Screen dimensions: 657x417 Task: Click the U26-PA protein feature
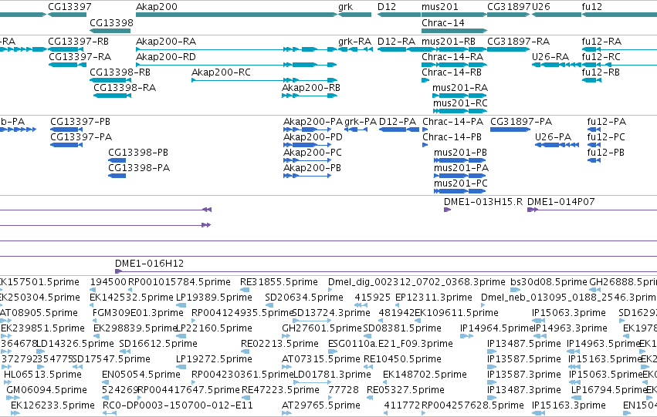(557, 145)
